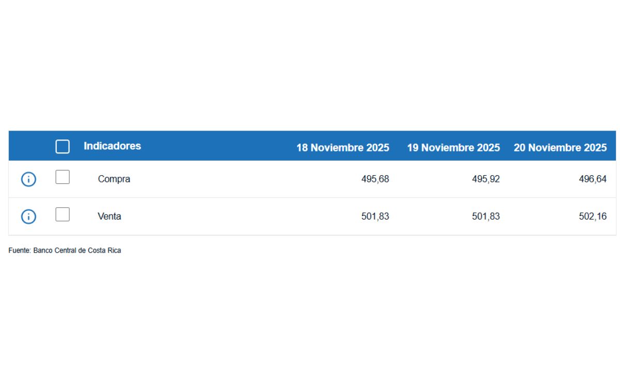Click the Indicadores column header
The image size is (620, 386).
[x=113, y=146]
